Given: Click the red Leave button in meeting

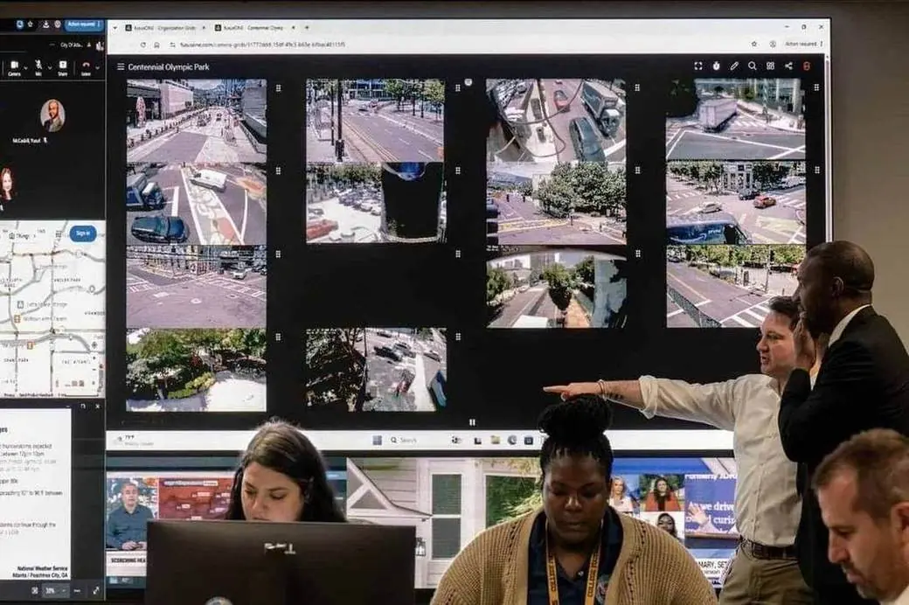Looking at the screenshot, I should click(86, 68).
